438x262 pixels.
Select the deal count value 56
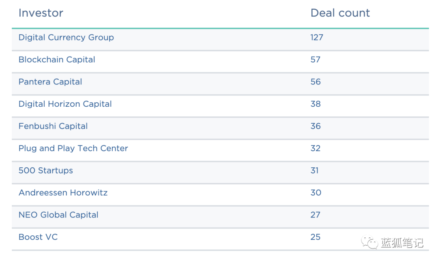(x=316, y=82)
